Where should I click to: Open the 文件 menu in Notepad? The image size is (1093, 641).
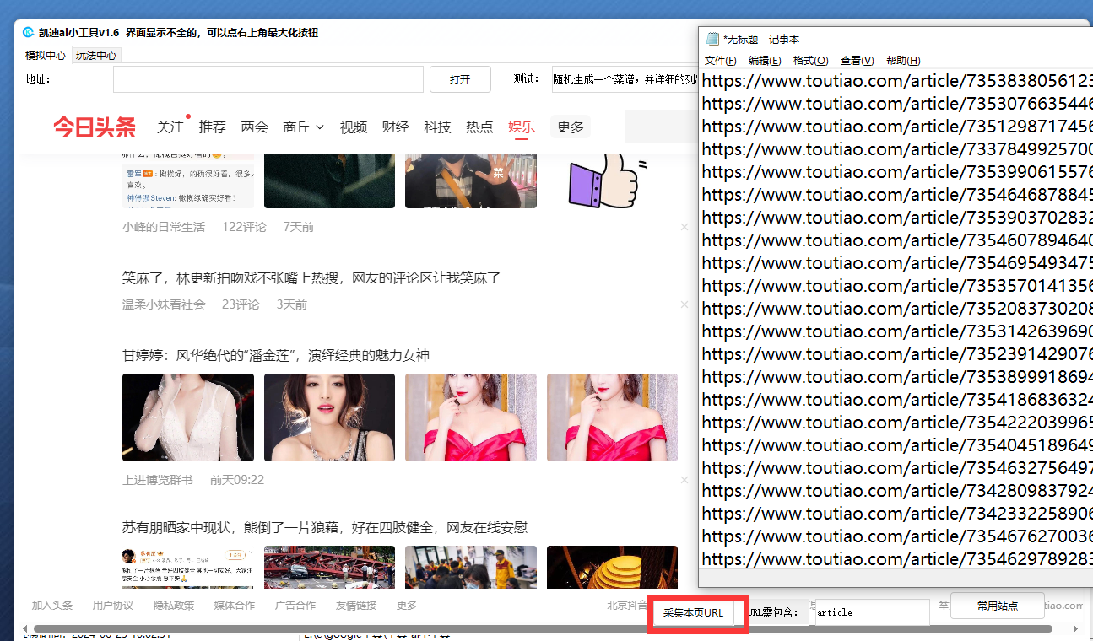[x=720, y=61]
